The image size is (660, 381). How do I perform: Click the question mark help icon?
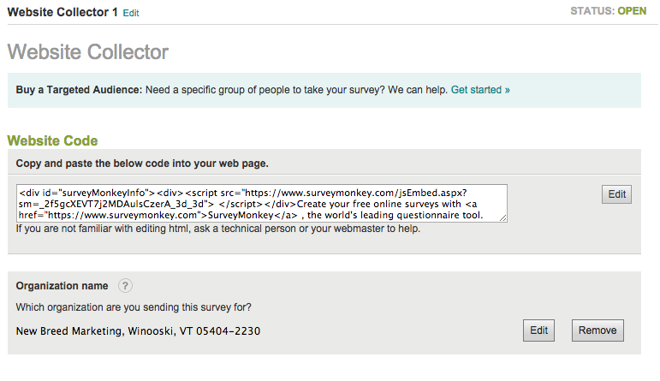(x=125, y=286)
